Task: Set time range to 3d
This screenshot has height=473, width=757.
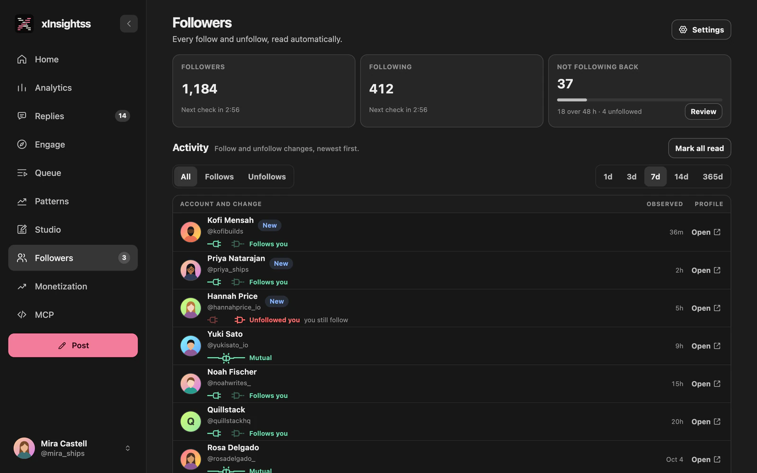Action: coord(632,176)
